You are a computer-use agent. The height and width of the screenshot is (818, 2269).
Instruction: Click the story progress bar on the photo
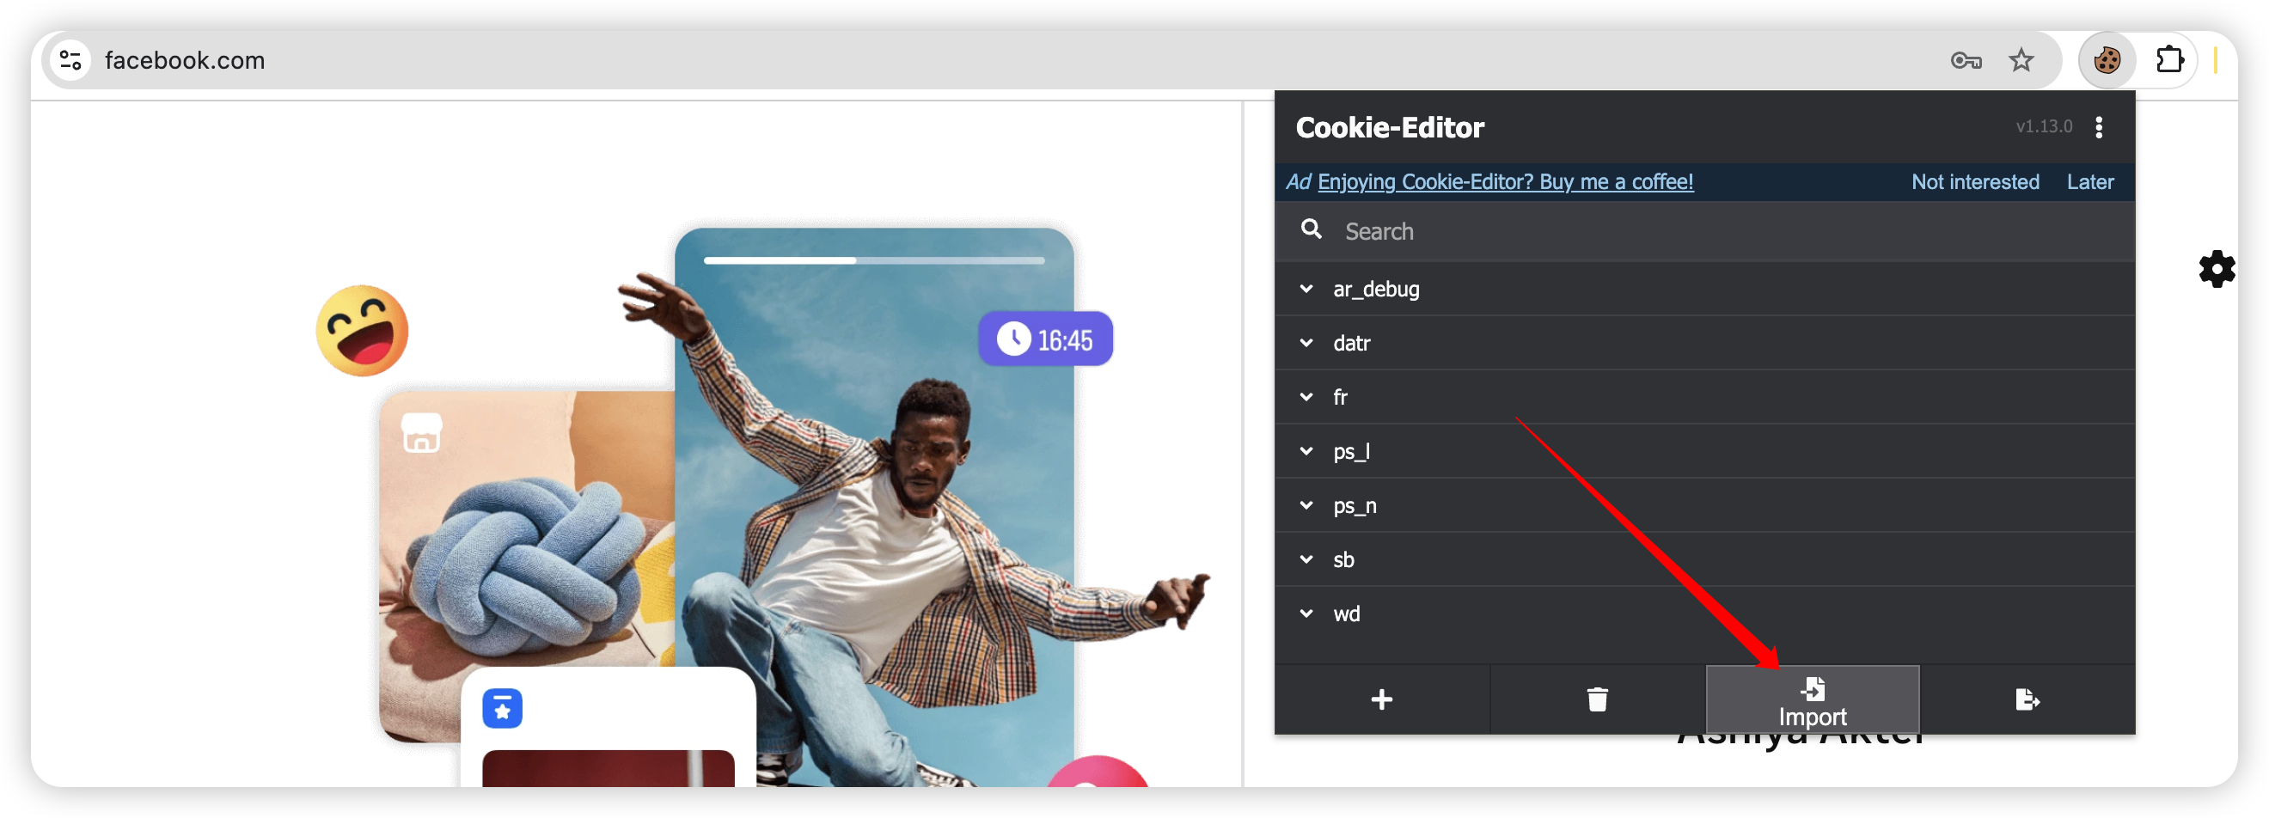pyautogui.click(x=874, y=260)
